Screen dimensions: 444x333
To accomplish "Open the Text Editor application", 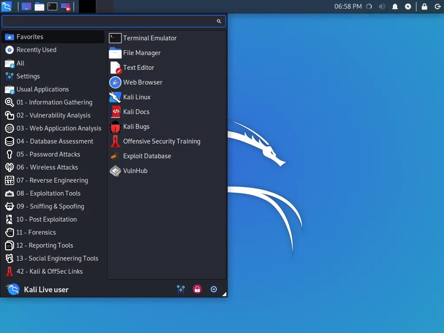I will (167, 67).
